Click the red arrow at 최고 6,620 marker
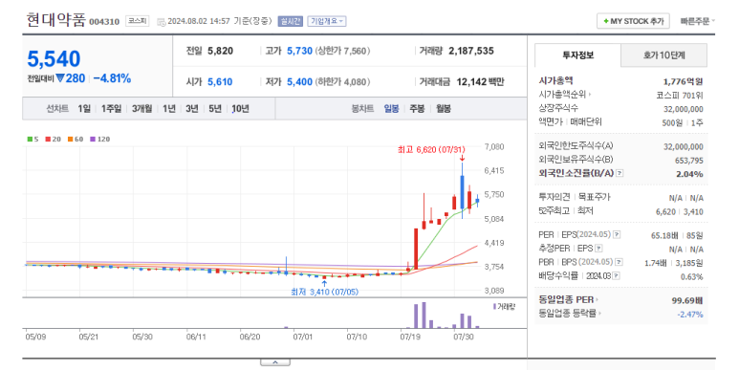This screenshot has width=739, height=370. point(463,158)
